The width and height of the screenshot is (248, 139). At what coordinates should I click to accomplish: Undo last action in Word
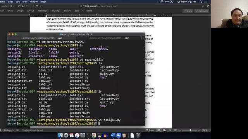[x=27, y=6]
